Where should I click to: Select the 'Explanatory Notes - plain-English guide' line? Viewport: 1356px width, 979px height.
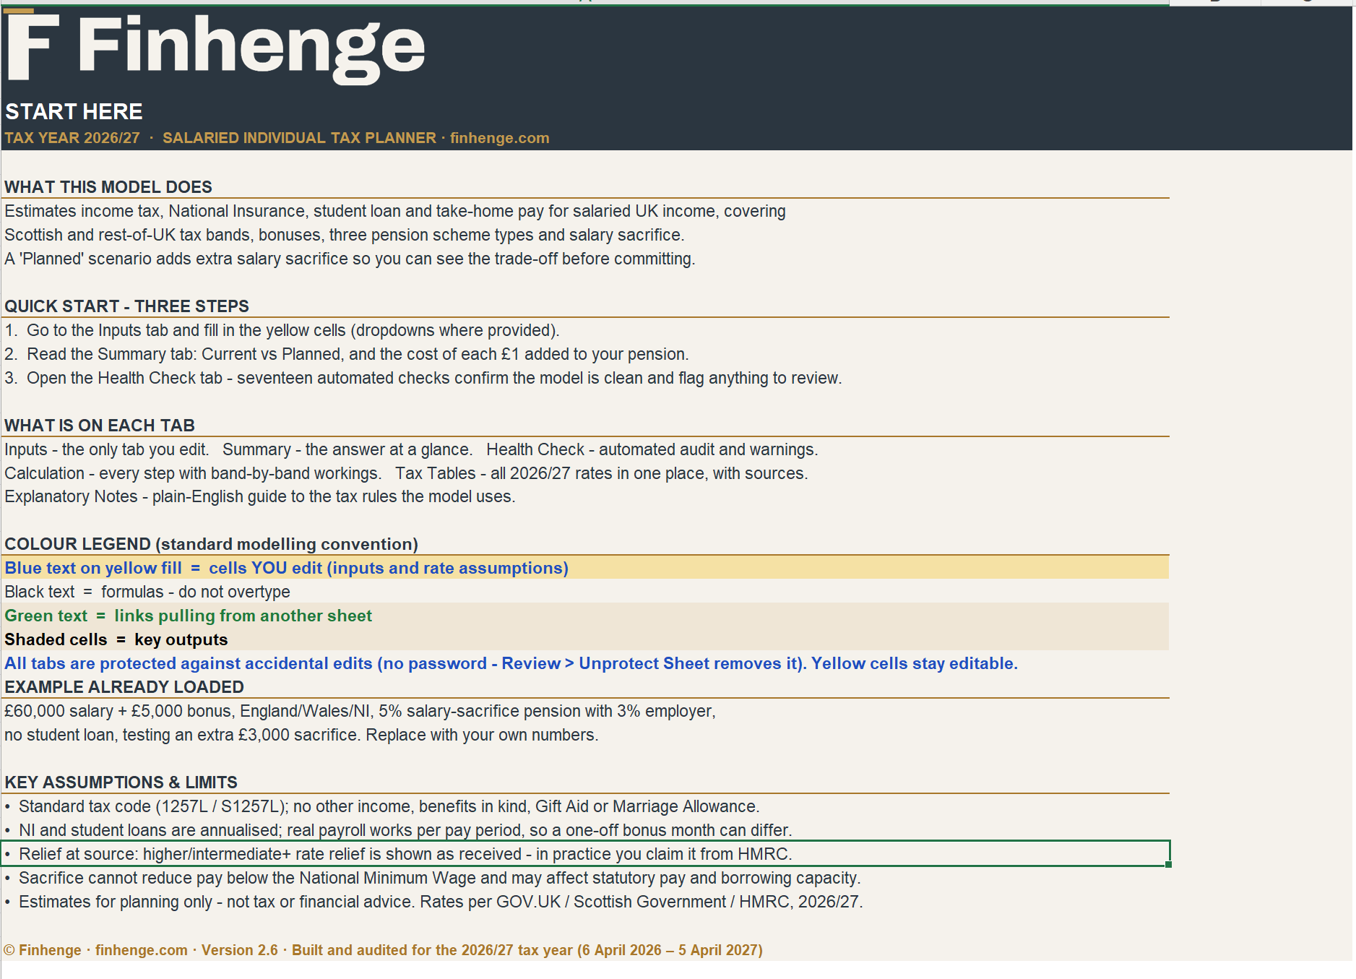pos(260,496)
